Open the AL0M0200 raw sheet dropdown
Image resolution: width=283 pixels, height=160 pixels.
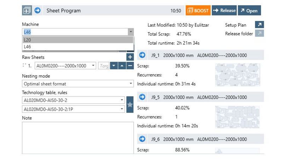93,66
